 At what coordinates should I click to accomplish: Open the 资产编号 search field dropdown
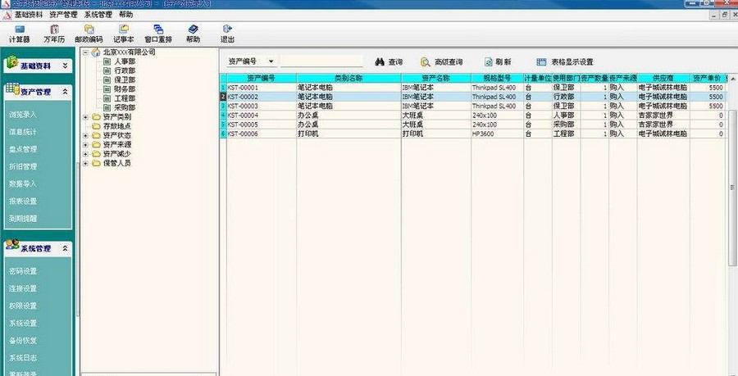point(271,61)
